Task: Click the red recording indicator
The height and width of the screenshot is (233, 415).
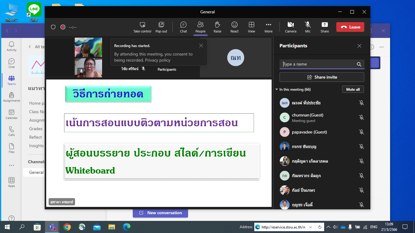Action: (63, 27)
